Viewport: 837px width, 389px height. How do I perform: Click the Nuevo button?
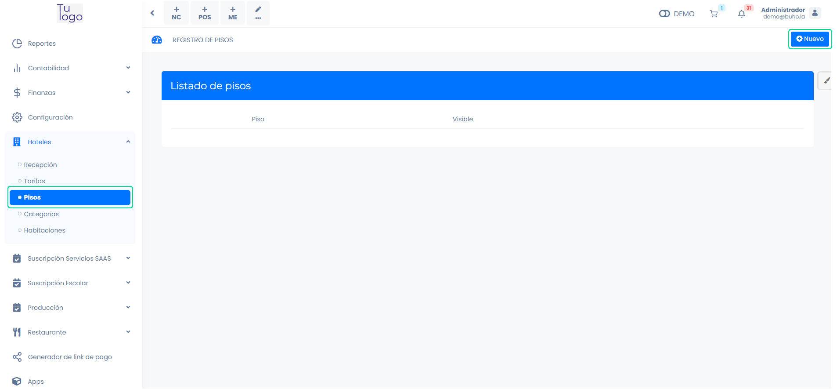pos(810,39)
